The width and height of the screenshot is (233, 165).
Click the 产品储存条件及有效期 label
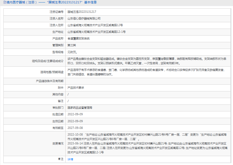point(50,81)
